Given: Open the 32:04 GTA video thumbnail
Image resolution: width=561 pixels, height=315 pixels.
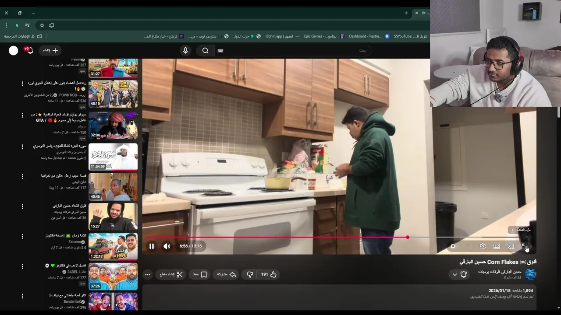Looking at the screenshot, I should click(113, 126).
